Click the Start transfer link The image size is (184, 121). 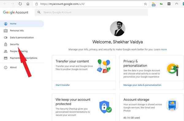coord(63,85)
